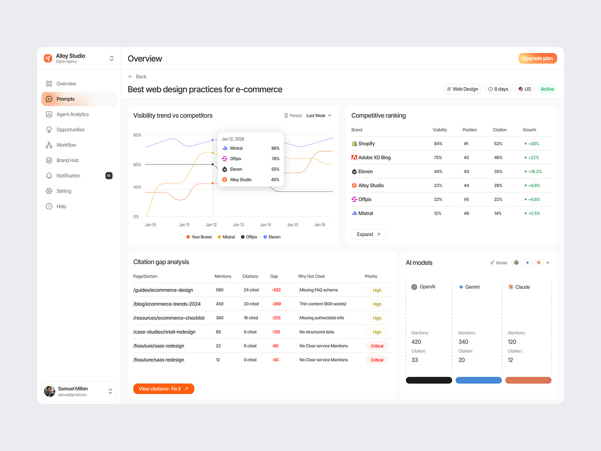Click Samuel Millan's avatar photo
This screenshot has height=451, width=601.
pyautogui.click(x=50, y=391)
